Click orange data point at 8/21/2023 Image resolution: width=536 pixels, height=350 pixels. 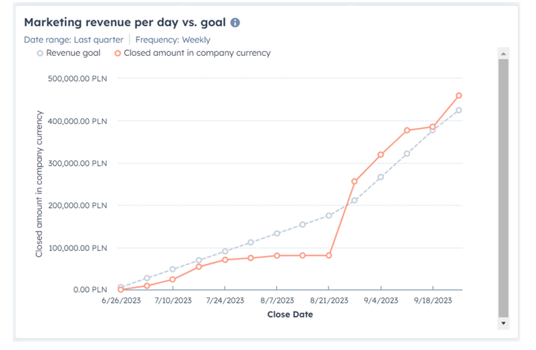[x=328, y=256]
